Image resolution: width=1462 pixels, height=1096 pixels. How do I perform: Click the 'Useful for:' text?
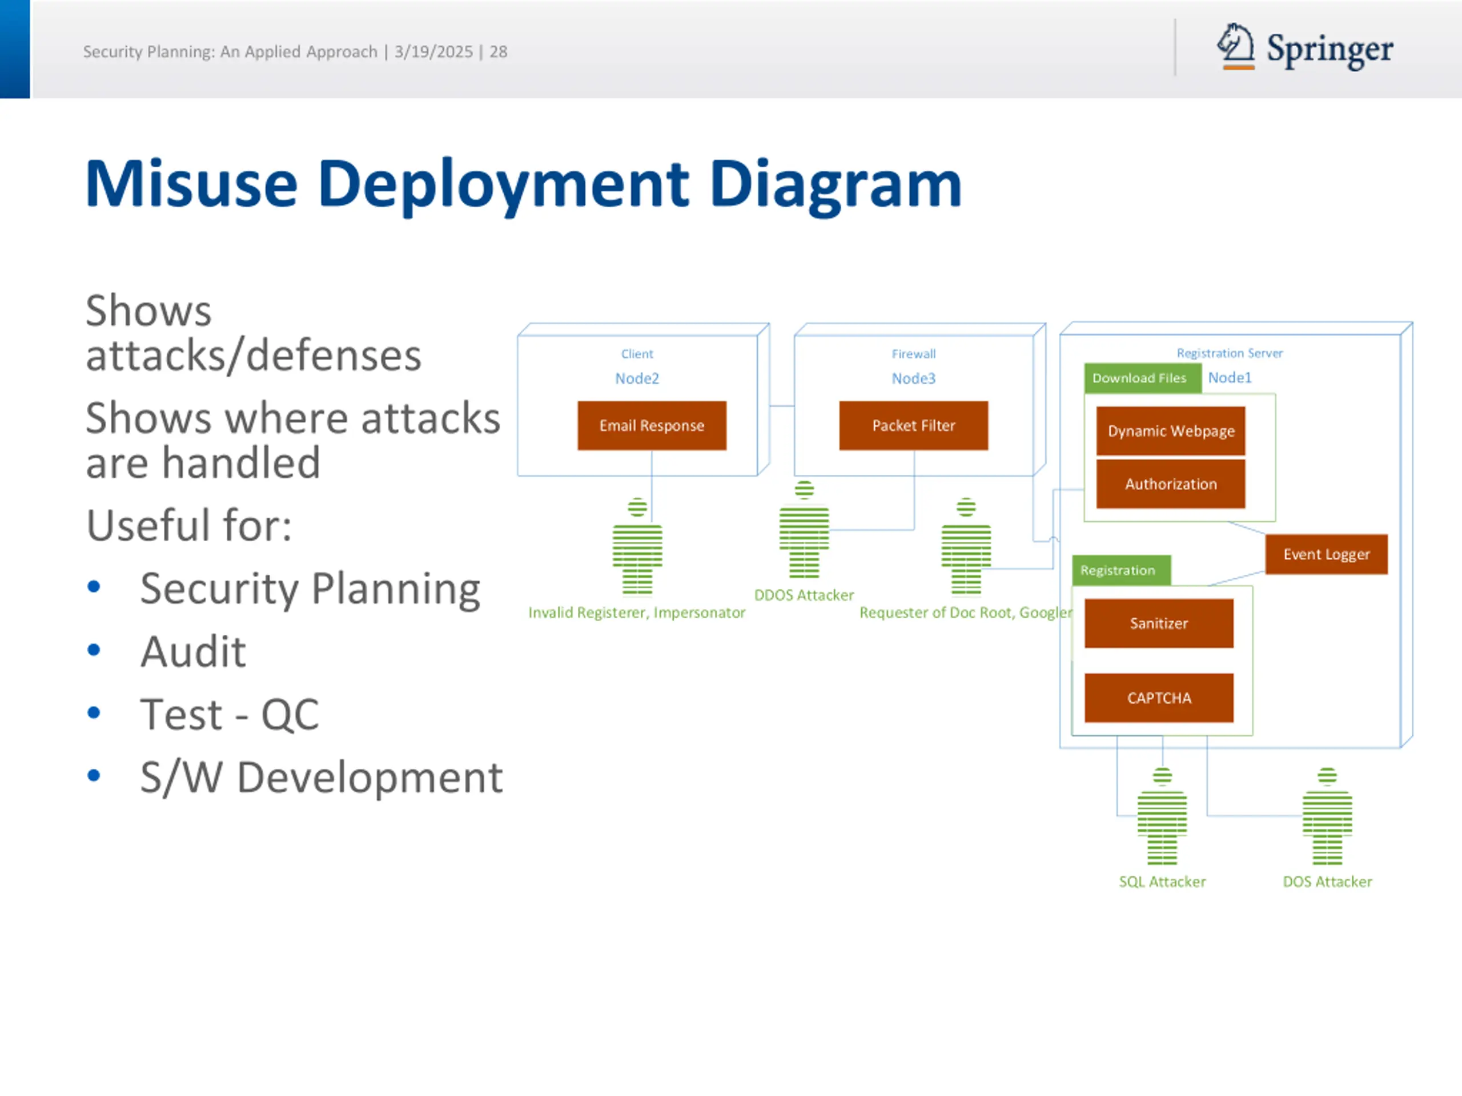point(189,525)
